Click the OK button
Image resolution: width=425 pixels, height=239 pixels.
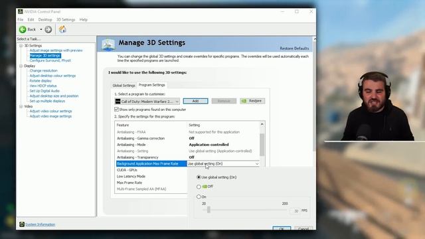coord(282,228)
